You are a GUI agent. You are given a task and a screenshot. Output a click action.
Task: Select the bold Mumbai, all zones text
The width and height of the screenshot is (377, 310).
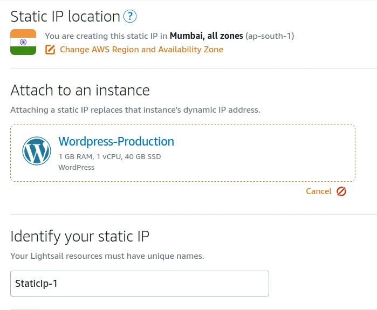(x=206, y=36)
